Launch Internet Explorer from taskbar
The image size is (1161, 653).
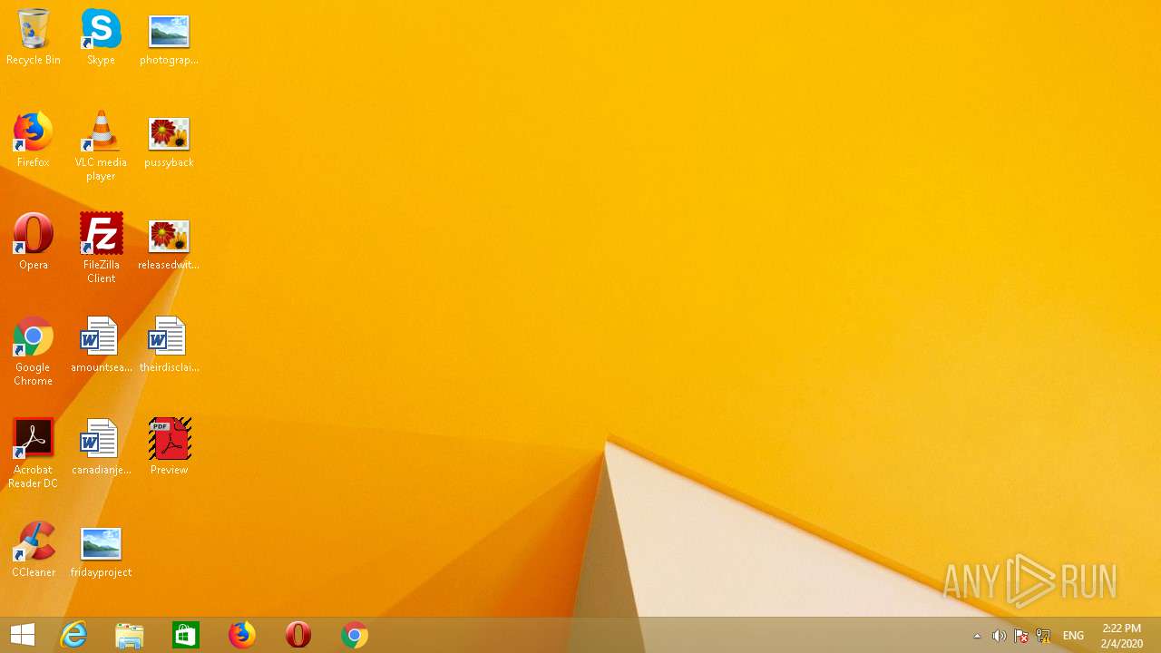73,635
